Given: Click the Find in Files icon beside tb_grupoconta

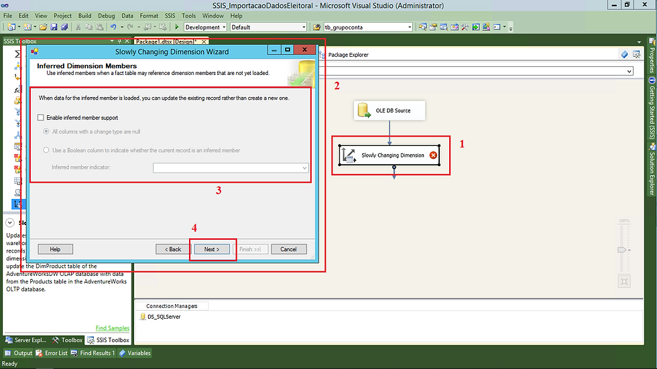Looking at the screenshot, I should pos(316,27).
